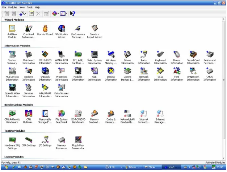Select CPU Multi-Media benchmark icon
Viewport: 227px width, 172px height.
(x=29, y=116)
